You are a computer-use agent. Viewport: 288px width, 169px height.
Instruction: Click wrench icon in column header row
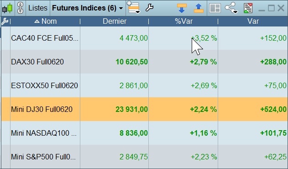[x=5, y=21]
